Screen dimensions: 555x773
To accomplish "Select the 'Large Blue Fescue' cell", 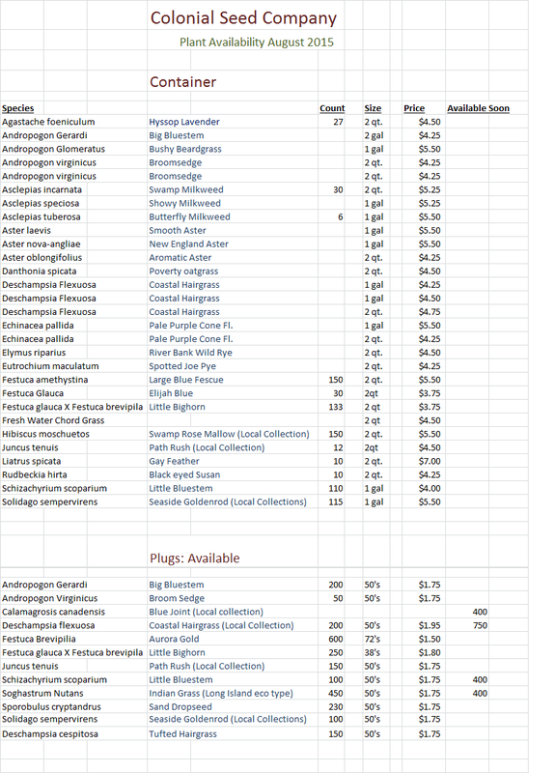I will tap(186, 380).
